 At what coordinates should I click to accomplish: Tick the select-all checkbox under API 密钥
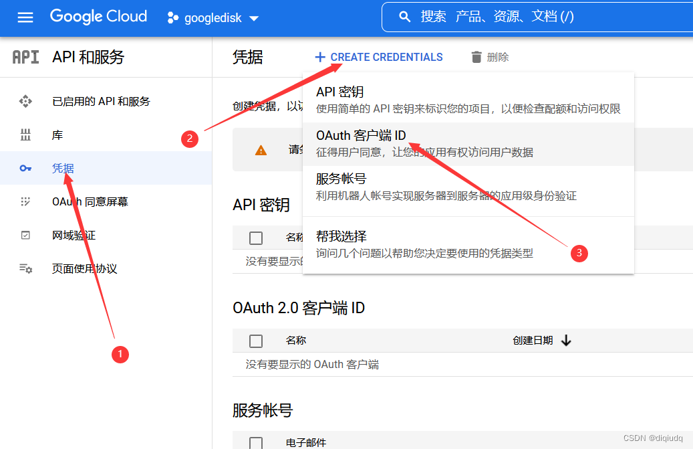pos(256,238)
